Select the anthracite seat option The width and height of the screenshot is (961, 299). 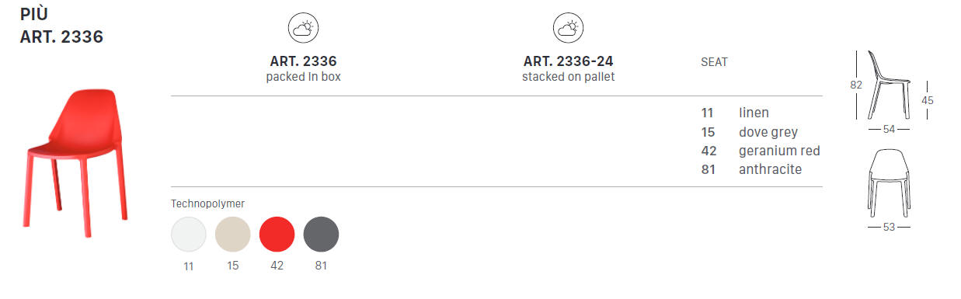click(x=750, y=169)
